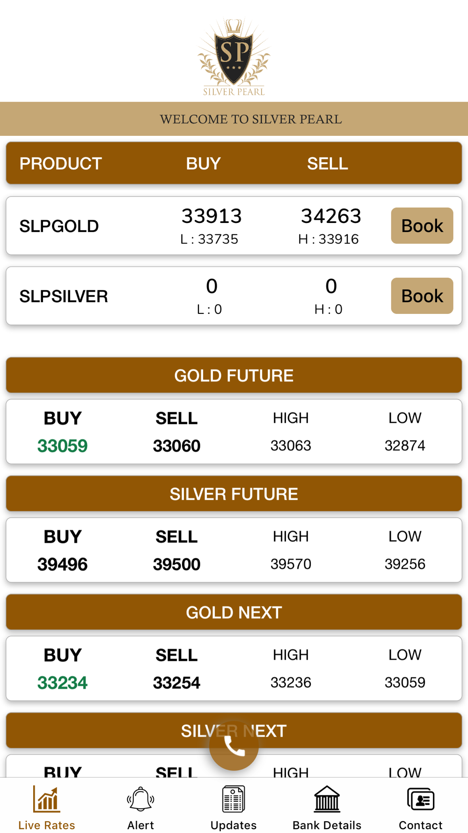468x833 pixels.
Task: Tap the Live Rates chart icon
Action: tap(46, 799)
